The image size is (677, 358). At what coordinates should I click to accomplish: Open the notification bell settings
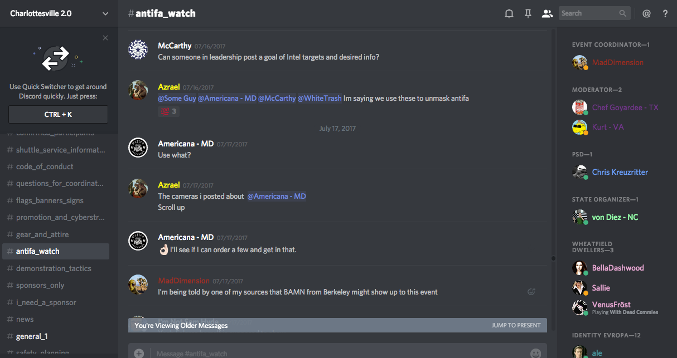coord(509,13)
